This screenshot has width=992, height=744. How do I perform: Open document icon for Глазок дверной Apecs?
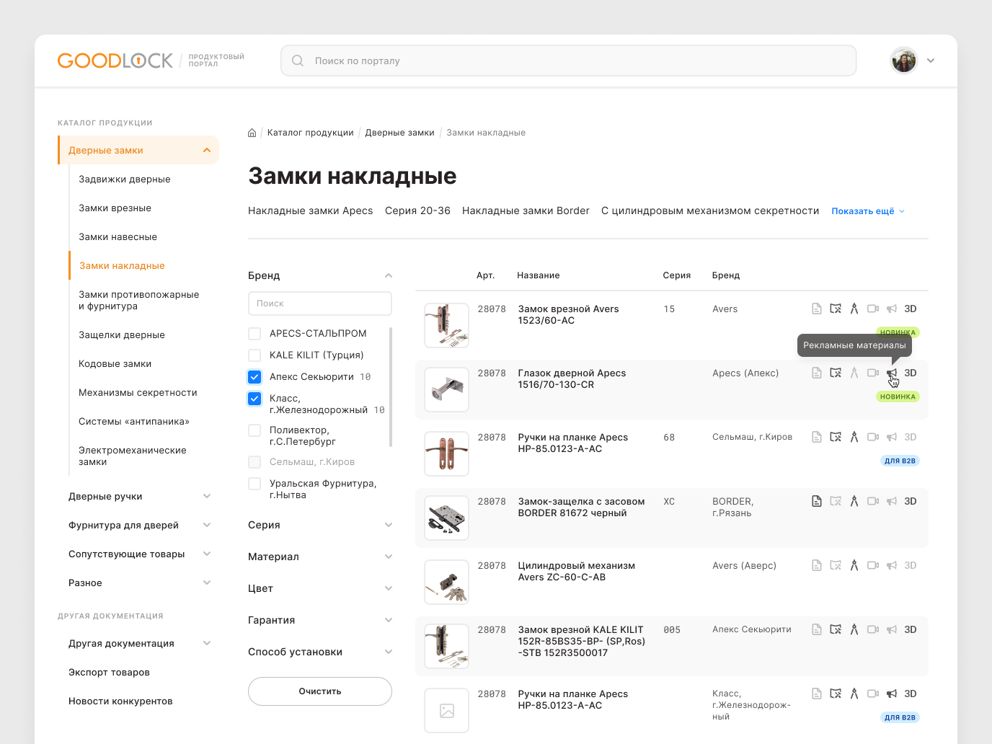coord(817,373)
